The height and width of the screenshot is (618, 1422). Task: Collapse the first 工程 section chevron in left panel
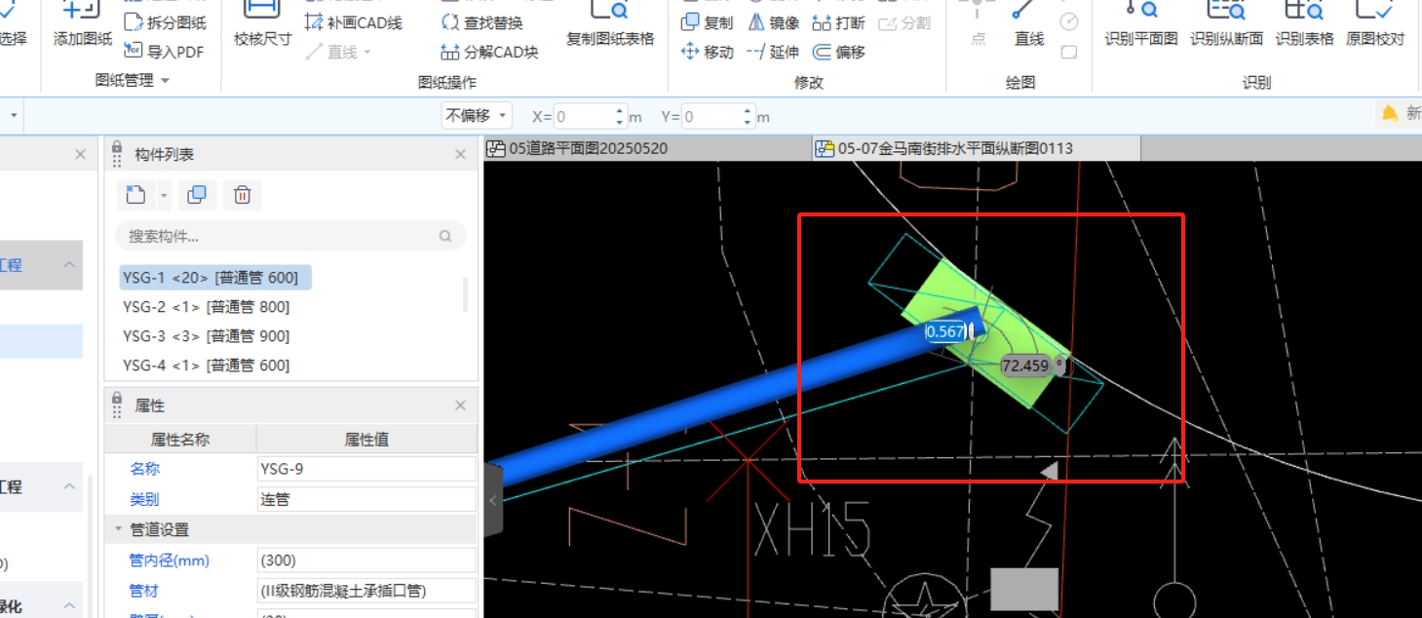point(69,265)
